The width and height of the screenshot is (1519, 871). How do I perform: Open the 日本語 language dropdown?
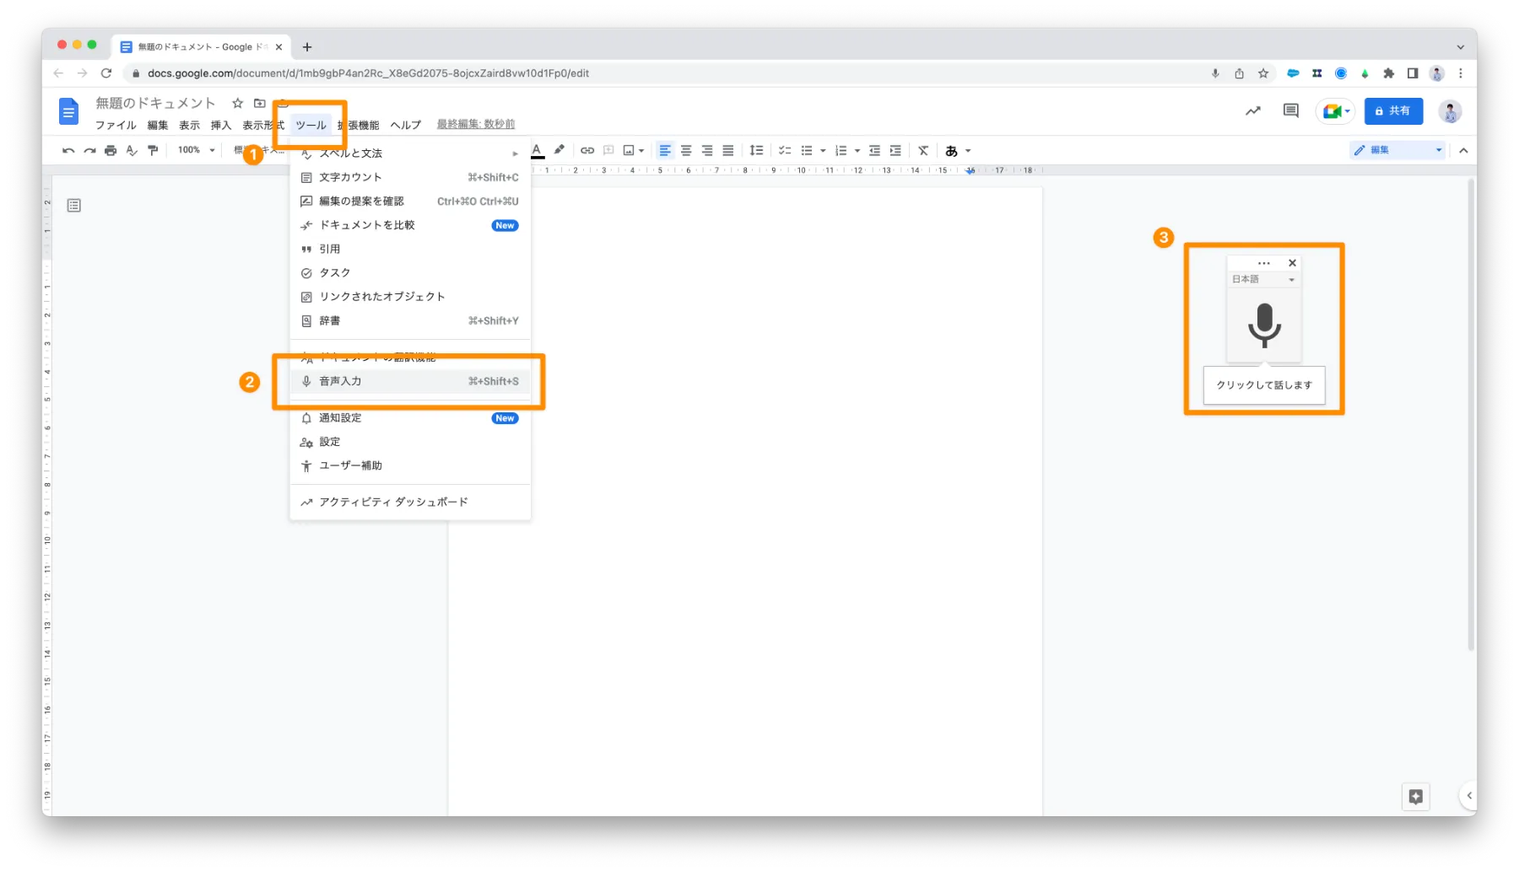click(x=1263, y=279)
